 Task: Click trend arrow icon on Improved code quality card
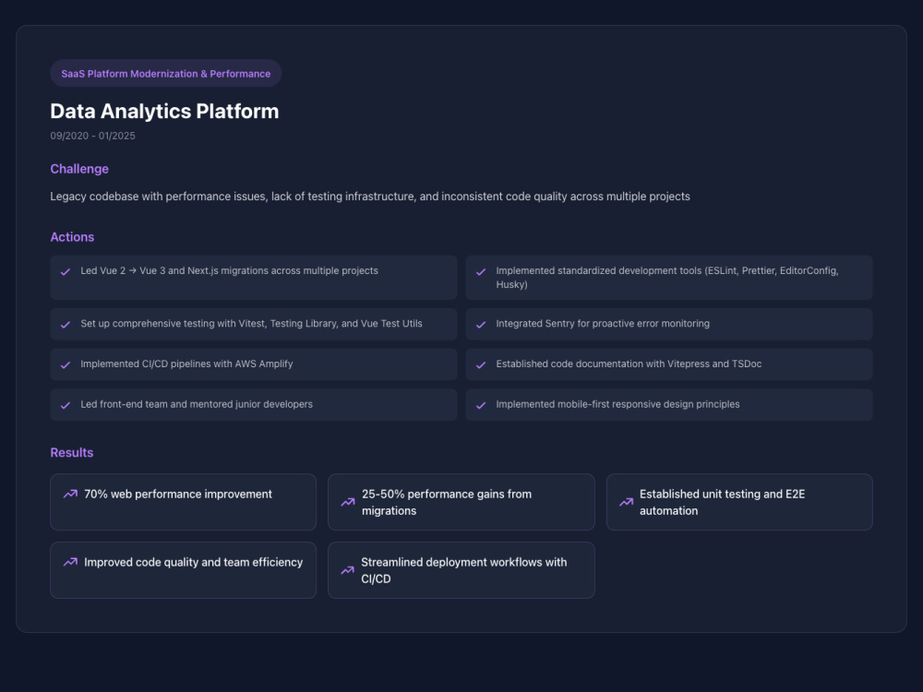[x=70, y=562]
